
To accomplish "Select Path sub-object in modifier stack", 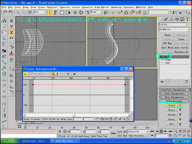I will (x=167, y=63).
